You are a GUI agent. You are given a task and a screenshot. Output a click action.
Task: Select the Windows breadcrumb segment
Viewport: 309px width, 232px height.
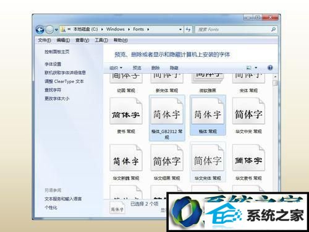(x=116, y=29)
